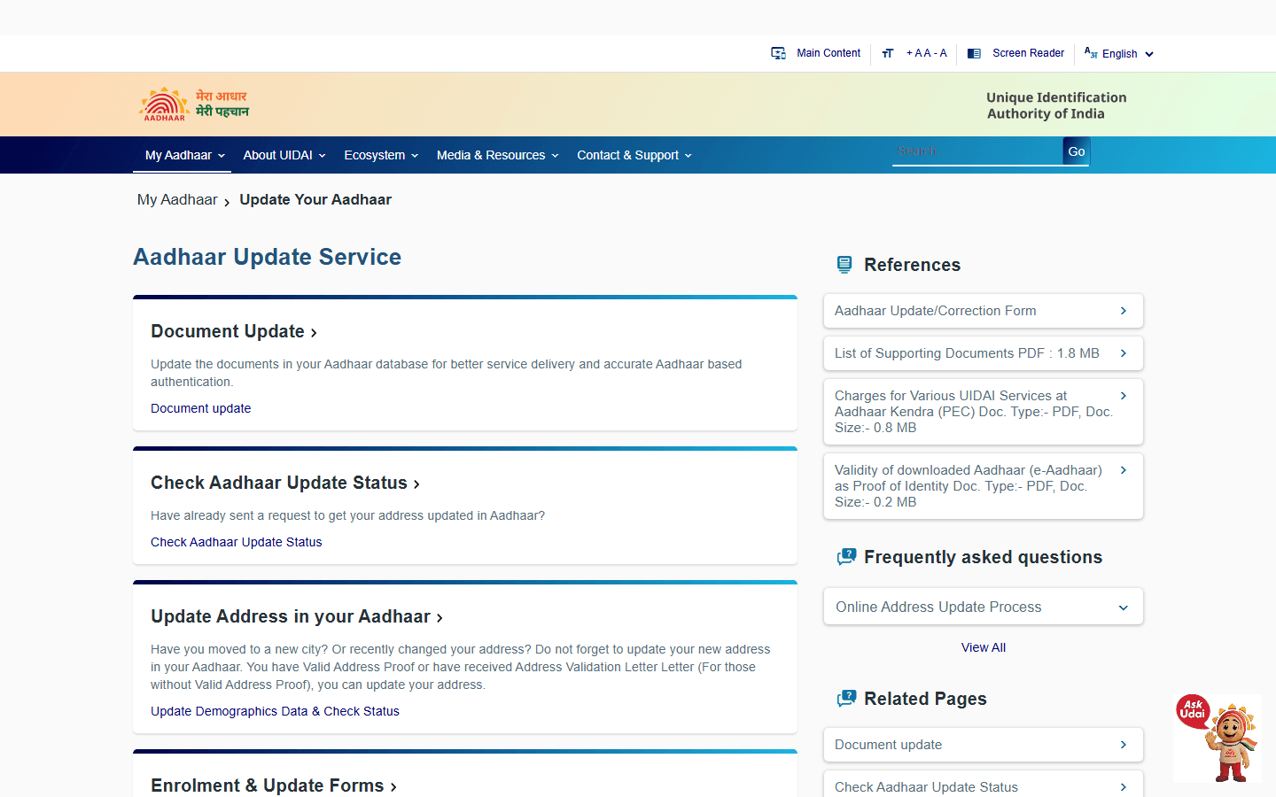Open Aadhaar Update/Correction Form reference
The width and height of the screenshot is (1276, 797).
point(983,311)
